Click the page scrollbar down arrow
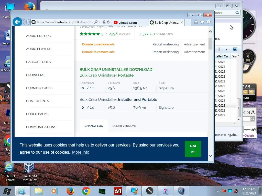The image size is (262, 196). (x=210, y=156)
